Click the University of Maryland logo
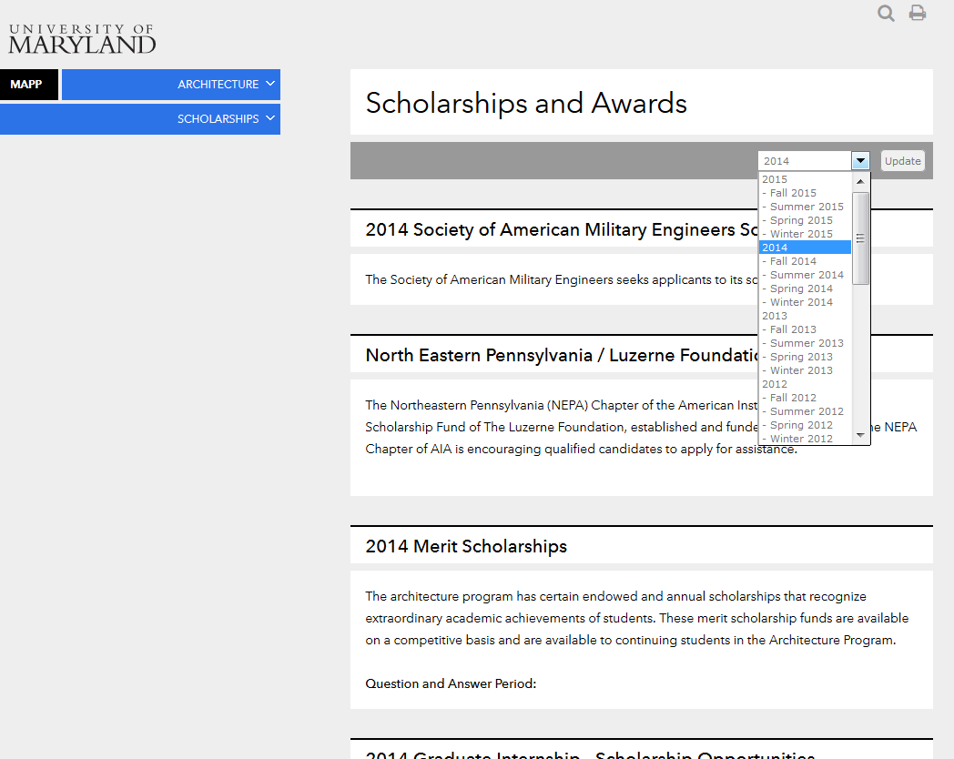Image resolution: width=954 pixels, height=759 pixels. click(x=82, y=39)
